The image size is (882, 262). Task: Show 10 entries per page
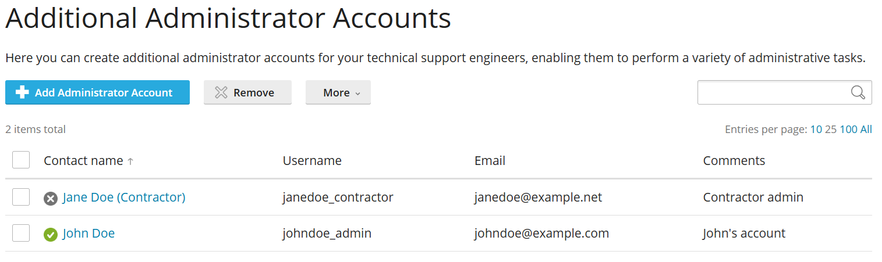pyautogui.click(x=816, y=130)
